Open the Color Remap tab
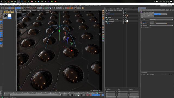The width and height of the screenshot is (174, 98). point(144,16)
